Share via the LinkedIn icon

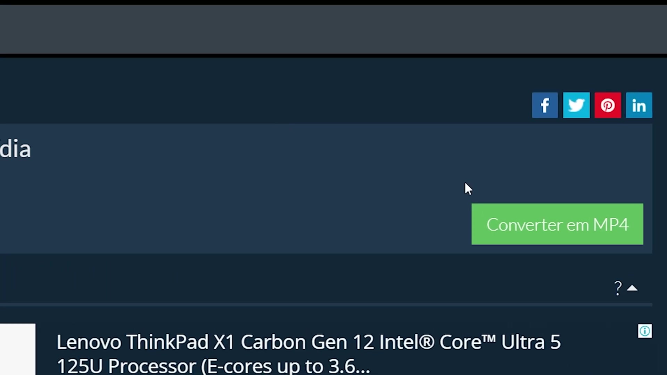click(639, 105)
